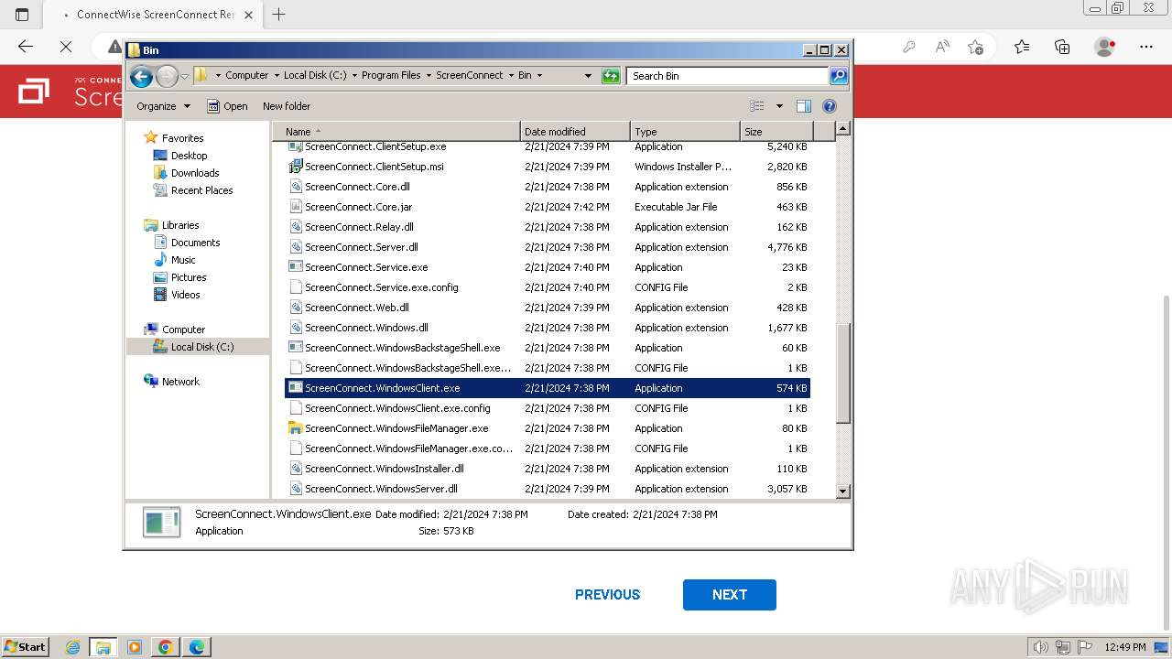The image size is (1172, 659).
Task: Expand the dropdown arrow after Bin breadcrumb
Action: coord(539,75)
